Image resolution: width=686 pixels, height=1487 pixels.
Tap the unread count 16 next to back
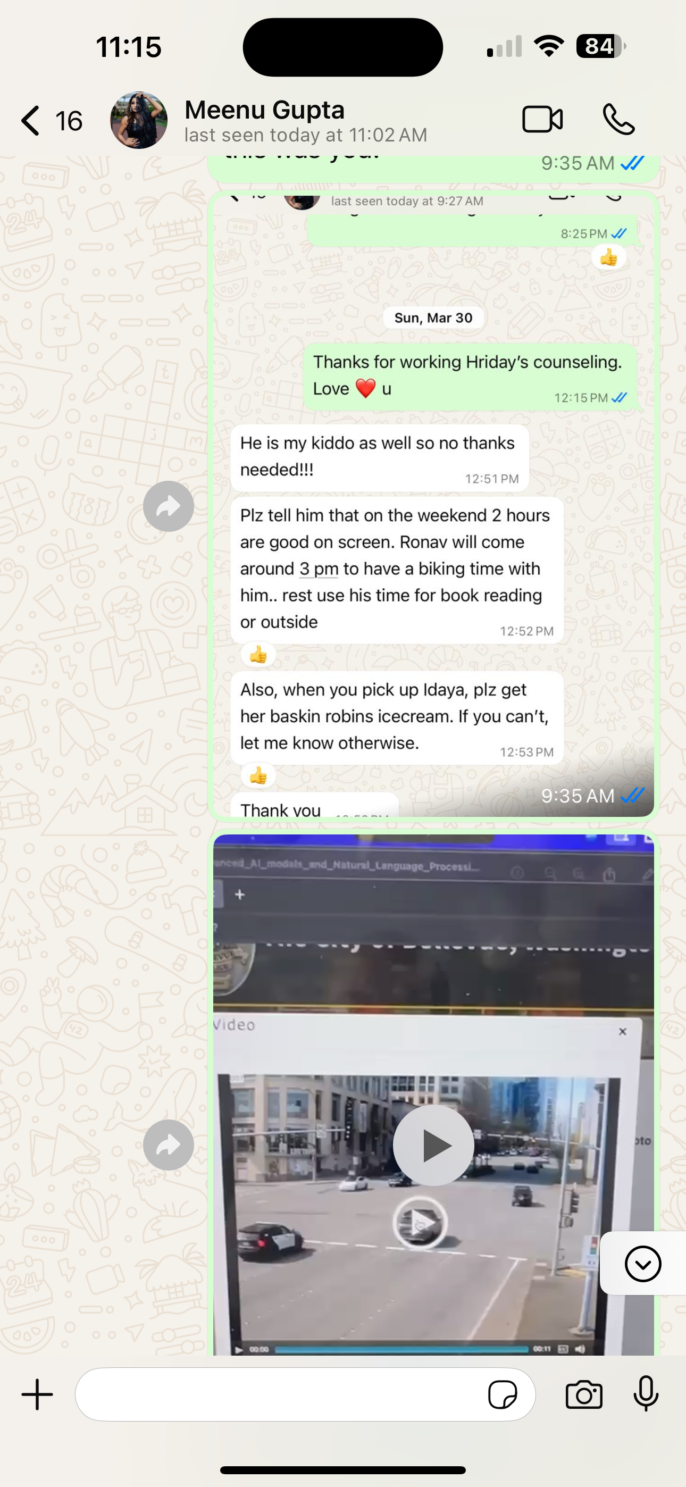pos(69,121)
